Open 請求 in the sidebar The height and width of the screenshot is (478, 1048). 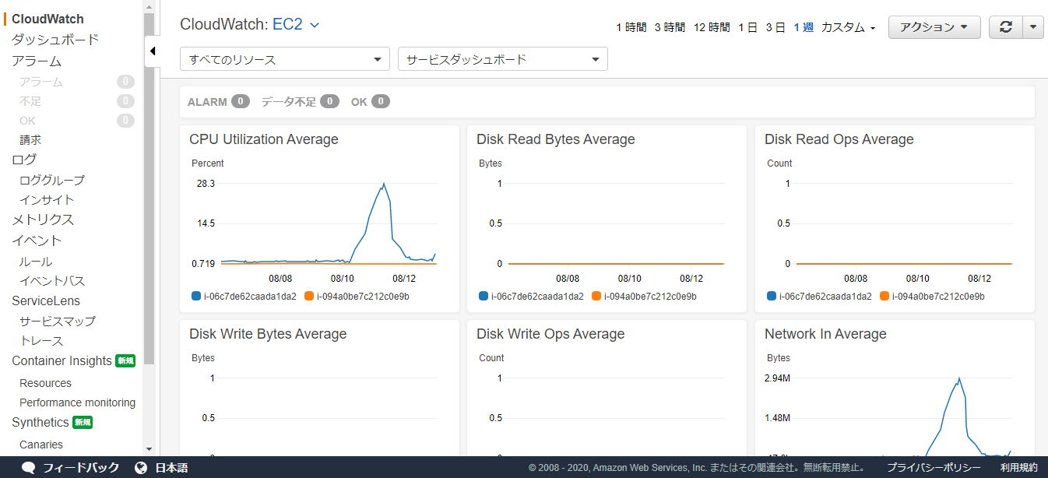[x=30, y=140]
